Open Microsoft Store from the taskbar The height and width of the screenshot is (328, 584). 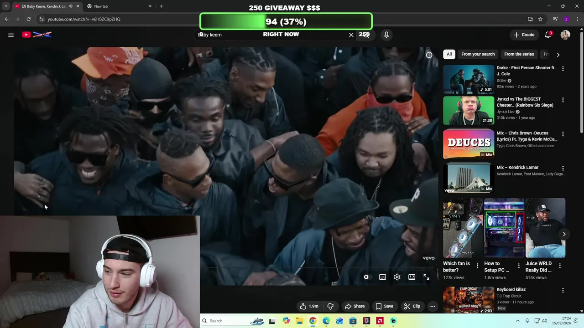(x=353, y=321)
